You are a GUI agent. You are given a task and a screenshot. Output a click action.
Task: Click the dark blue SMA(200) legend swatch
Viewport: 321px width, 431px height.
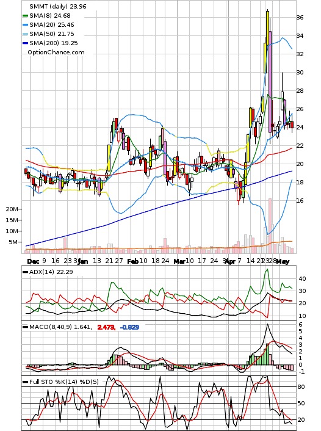(x=25, y=43)
